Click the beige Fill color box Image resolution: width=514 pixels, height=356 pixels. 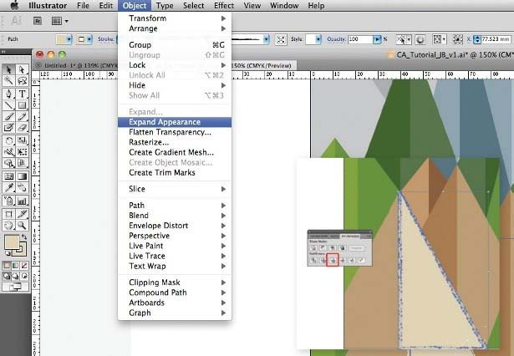12,242
